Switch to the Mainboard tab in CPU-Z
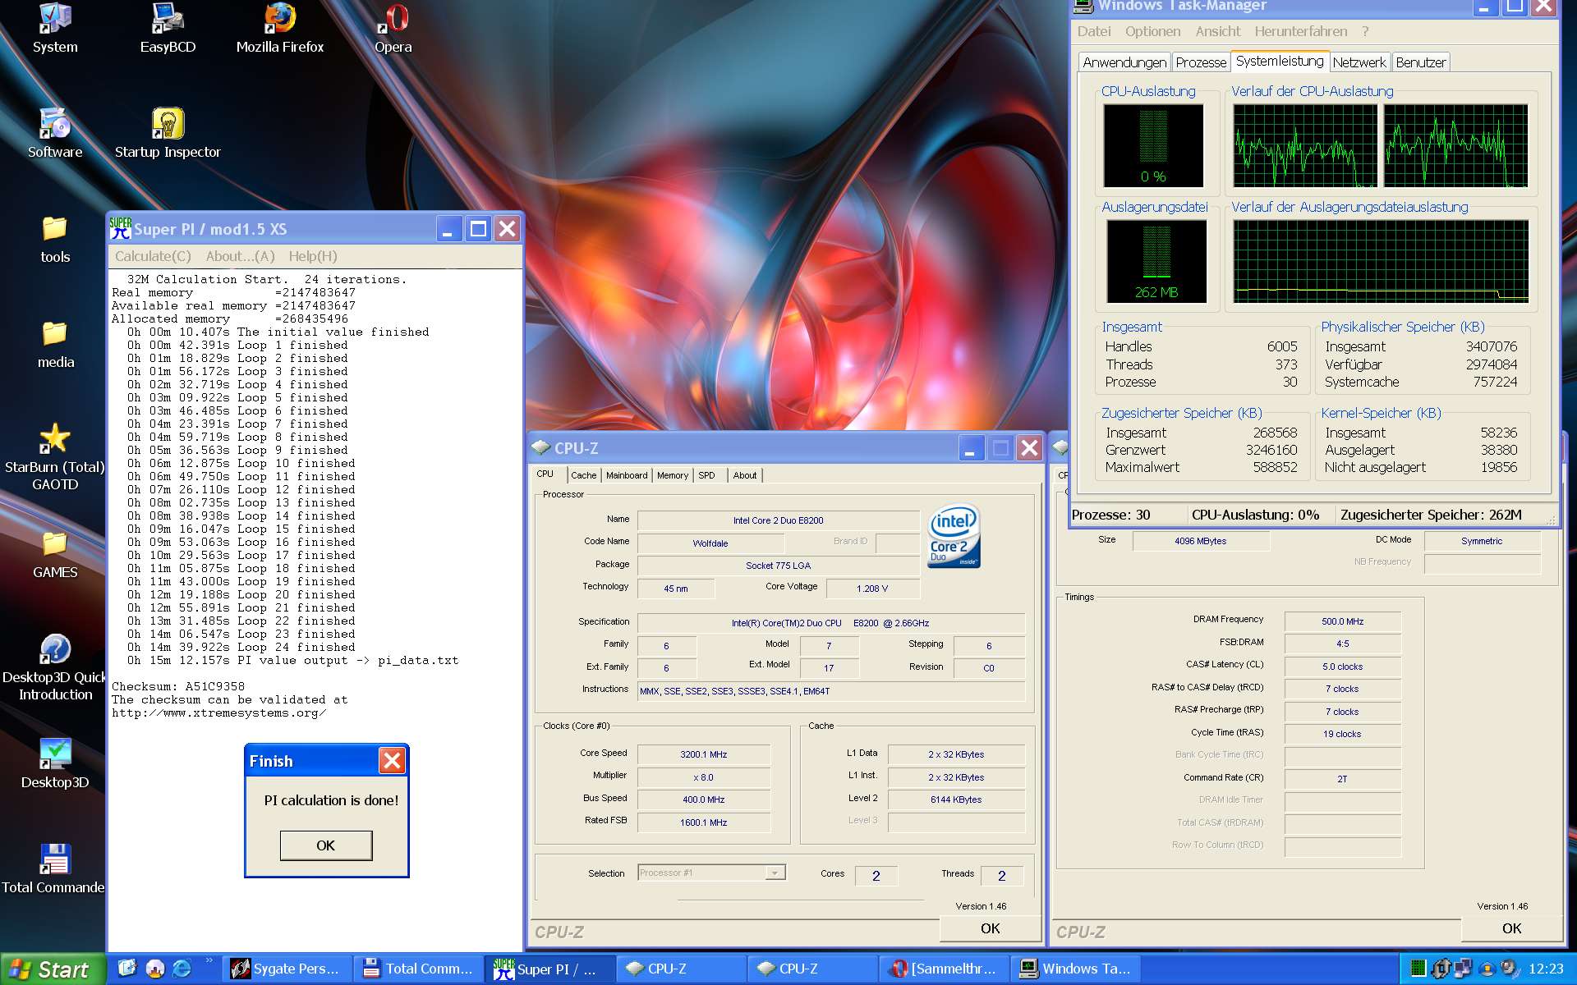Image resolution: width=1577 pixels, height=985 pixels. tap(626, 475)
